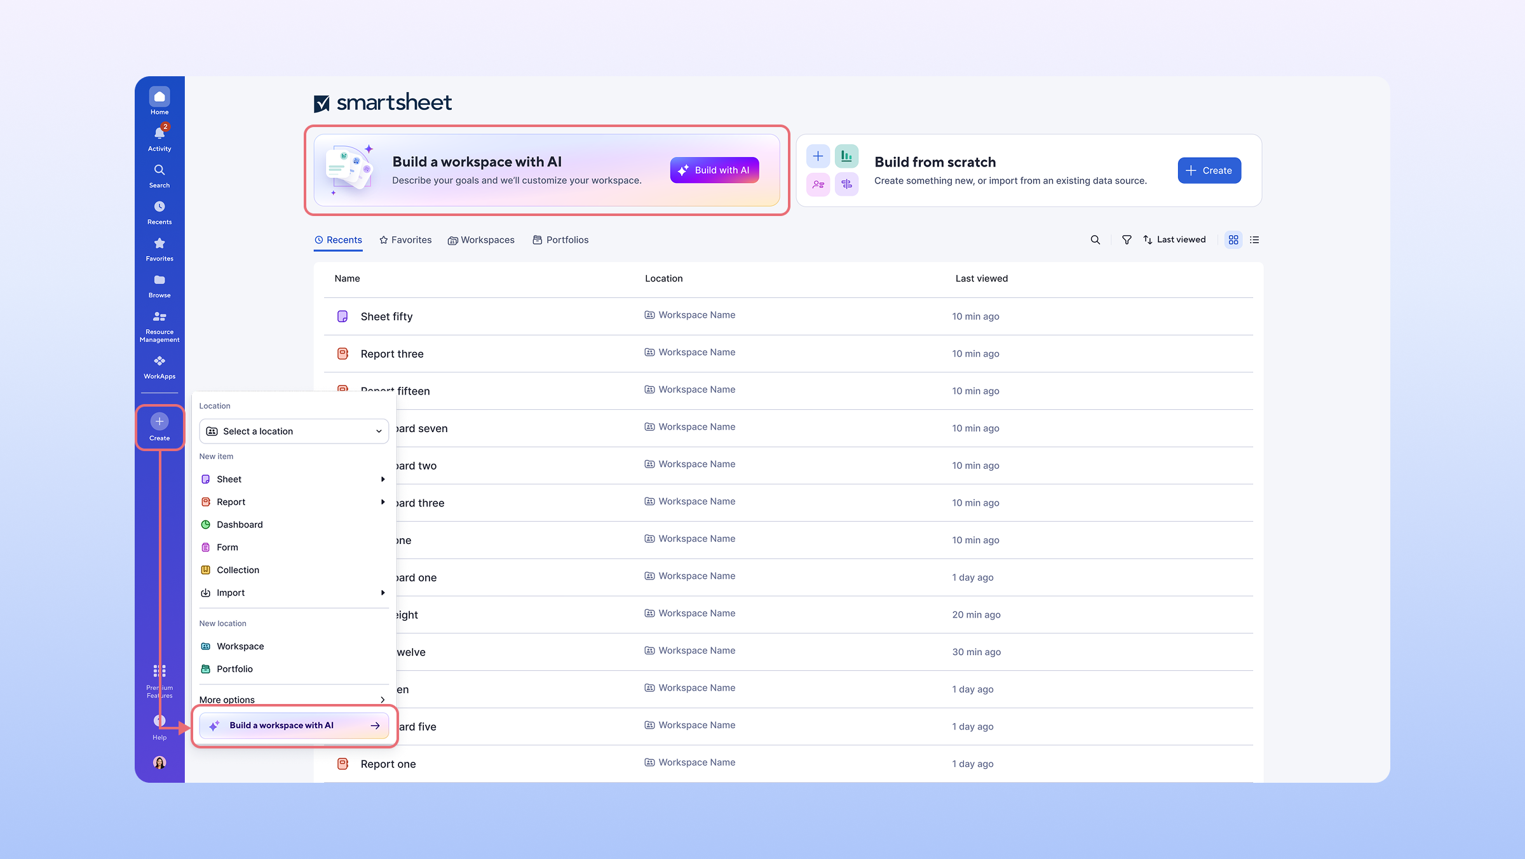Sort by the Last viewed column header
The width and height of the screenshot is (1525, 859).
(981, 278)
